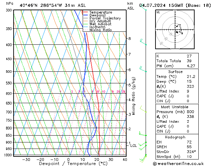Screen dimensions: 214x166
Task: Click the Dewpoint / Temperature axis title
Action: pyautogui.click(x=69, y=164)
